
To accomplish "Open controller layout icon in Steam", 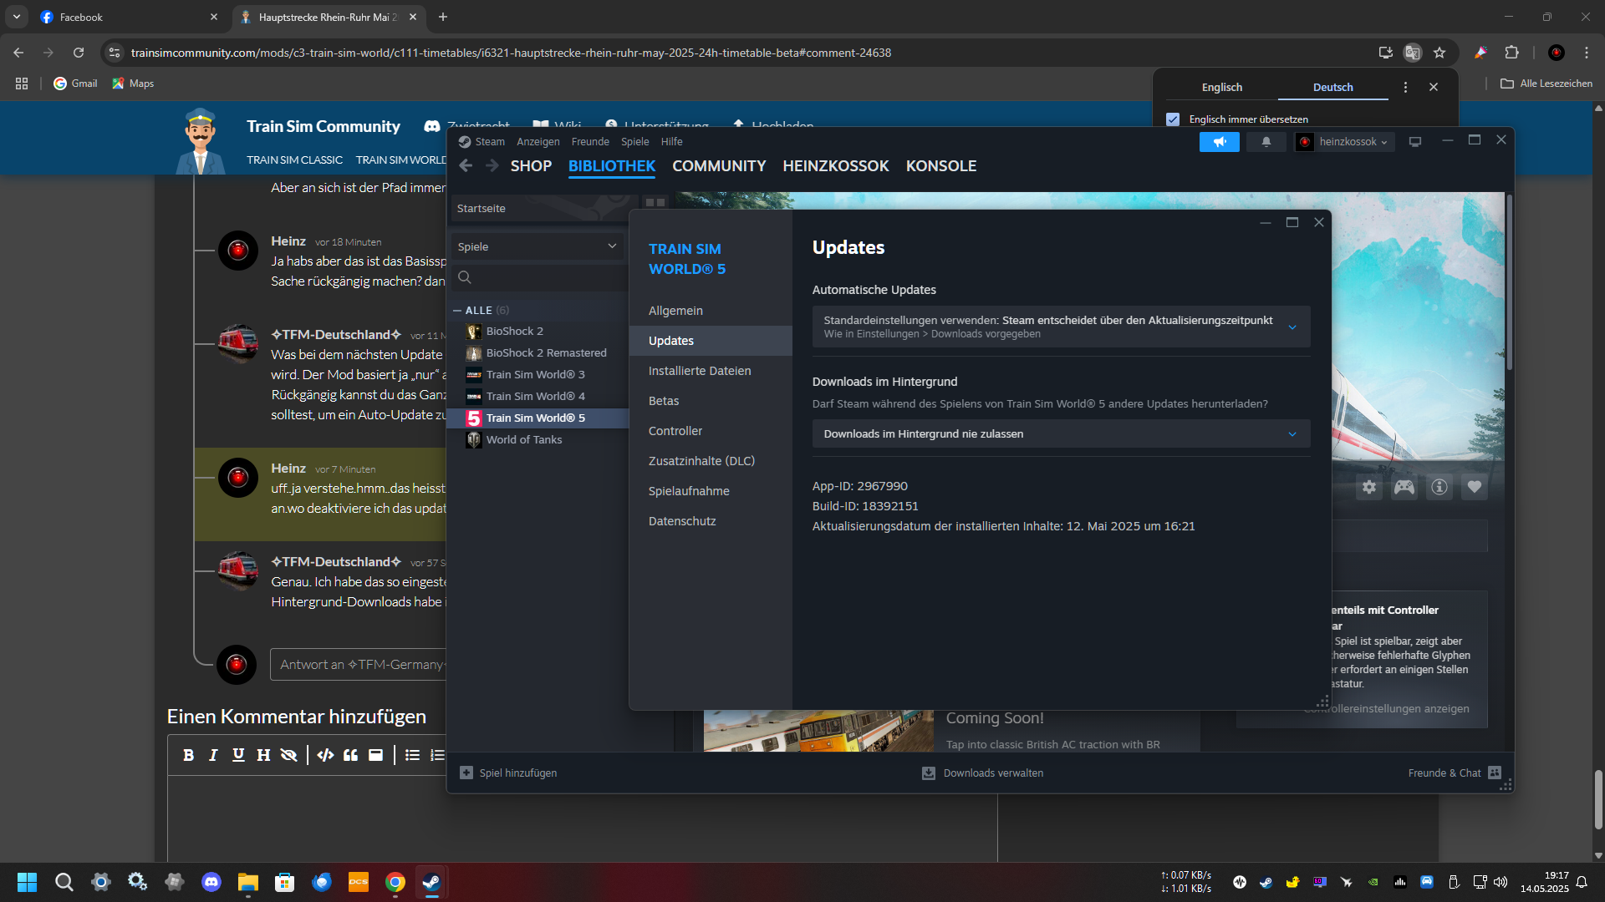I will [1404, 487].
